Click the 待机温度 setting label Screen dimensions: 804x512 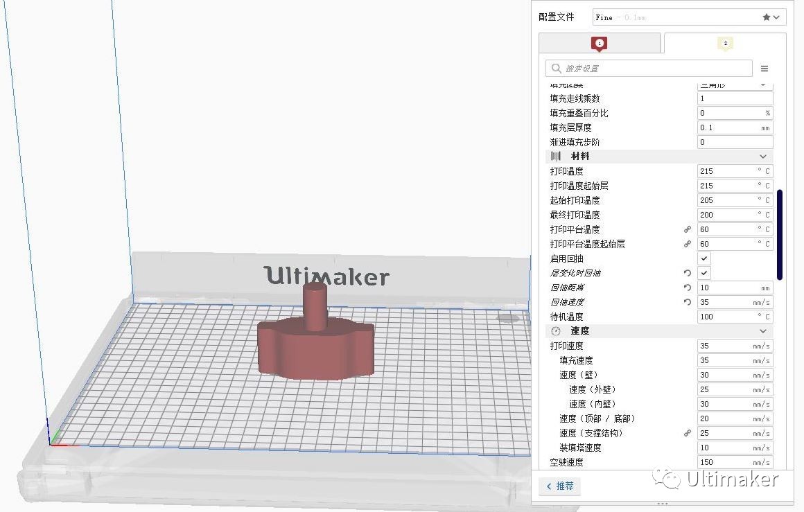click(566, 317)
